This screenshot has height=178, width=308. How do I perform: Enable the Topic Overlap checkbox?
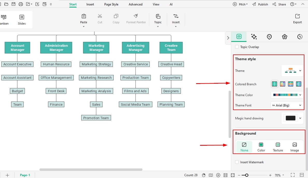237,47
